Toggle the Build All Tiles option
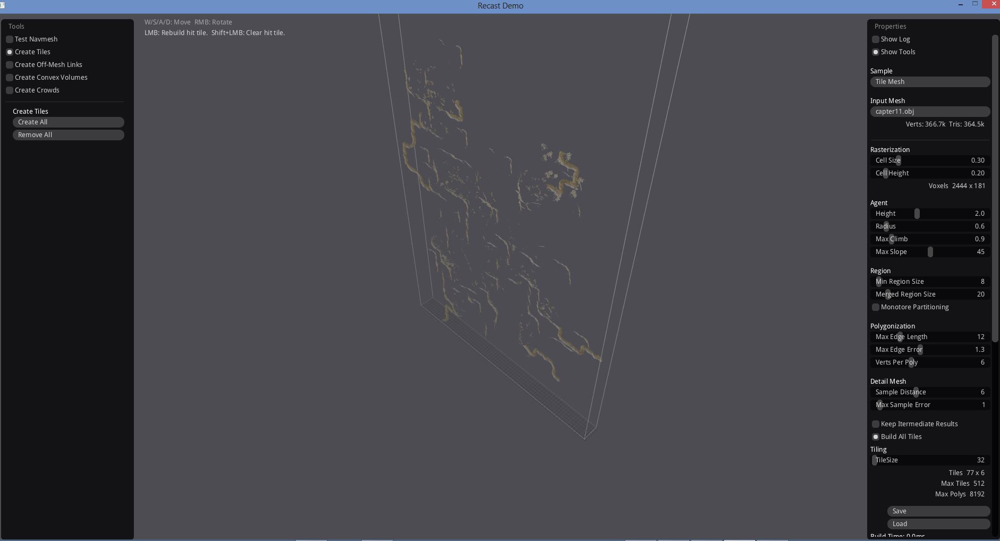Viewport: 1000px width, 541px height. (876, 437)
